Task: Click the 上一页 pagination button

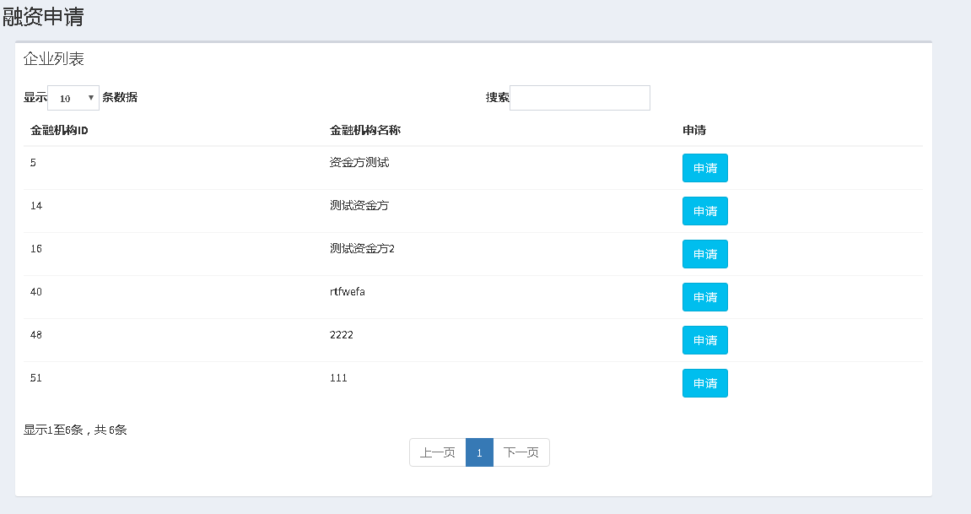Action: click(437, 452)
